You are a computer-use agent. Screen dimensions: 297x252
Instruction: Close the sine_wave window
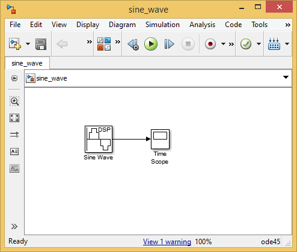click(x=280, y=7)
